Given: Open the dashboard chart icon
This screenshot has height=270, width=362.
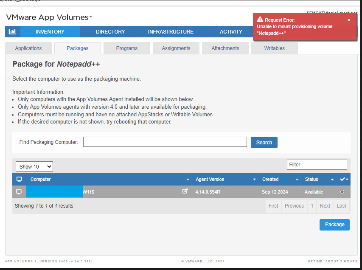Looking at the screenshot, I should coord(12,32).
